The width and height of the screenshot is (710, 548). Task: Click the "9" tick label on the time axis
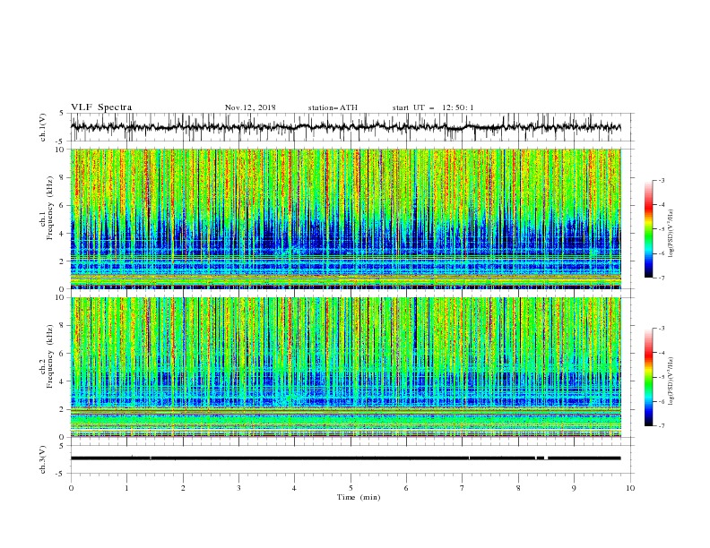pos(574,488)
